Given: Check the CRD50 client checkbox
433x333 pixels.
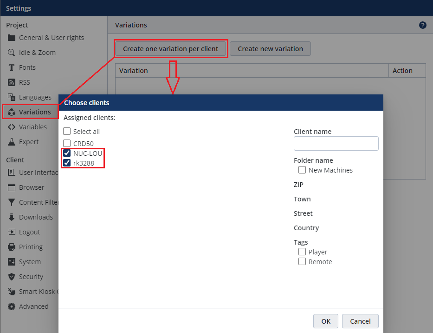Looking at the screenshot, I should [66, 143].
